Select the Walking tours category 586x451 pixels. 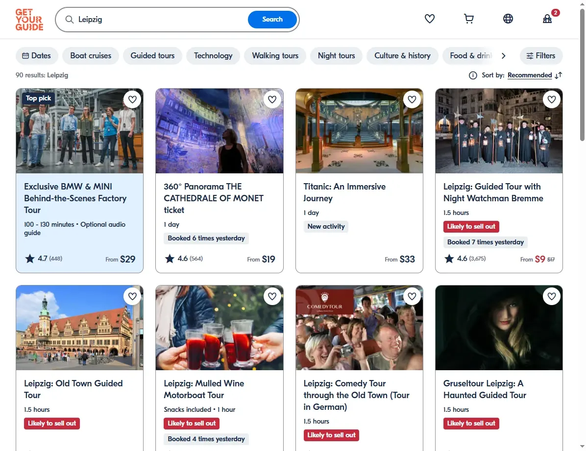(275, 56)
